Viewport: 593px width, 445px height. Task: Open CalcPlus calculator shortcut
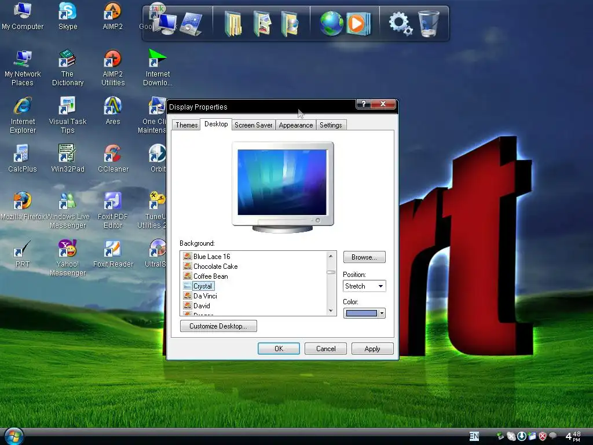pos(23,158)
